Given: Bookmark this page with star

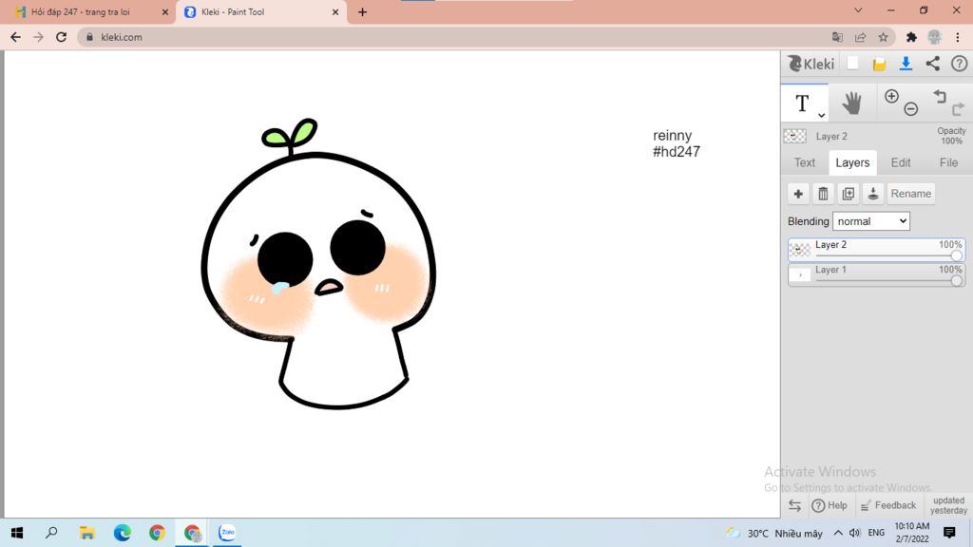Looking at the screenshot, I should point(883,37).
